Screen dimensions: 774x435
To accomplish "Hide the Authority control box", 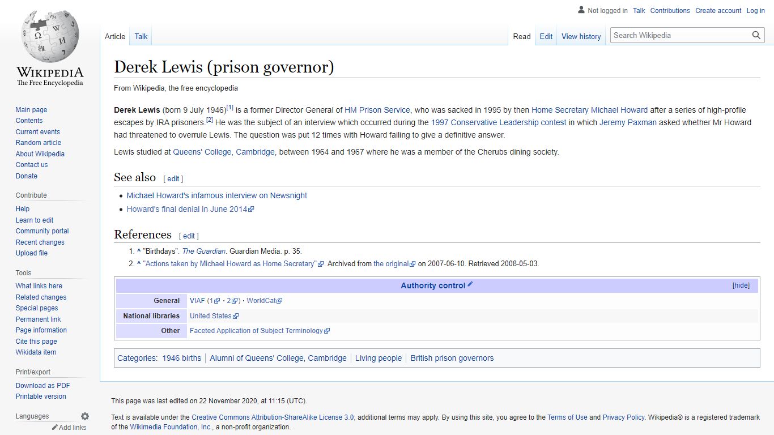I will click(741, 285).
